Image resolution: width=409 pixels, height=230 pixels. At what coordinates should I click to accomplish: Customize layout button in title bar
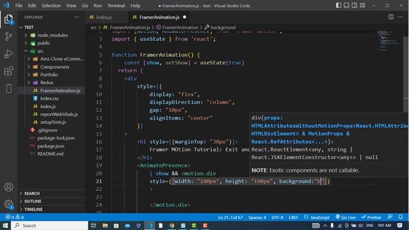point(362,5)
